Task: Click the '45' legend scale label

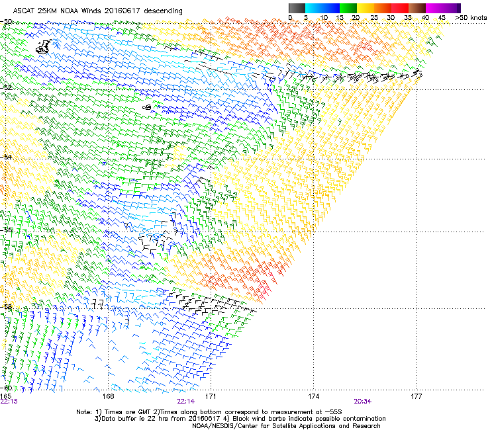Action: 442,18
